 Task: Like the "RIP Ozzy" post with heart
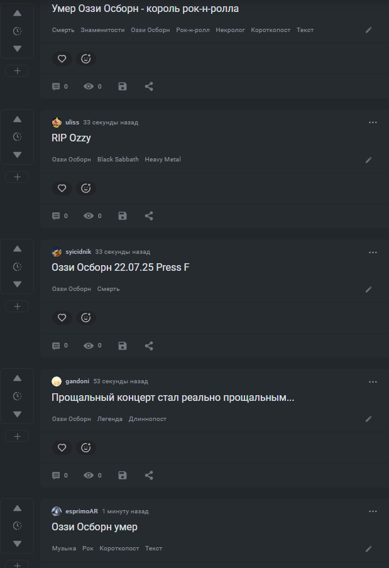pyautogui.click(x=62, y=188)
